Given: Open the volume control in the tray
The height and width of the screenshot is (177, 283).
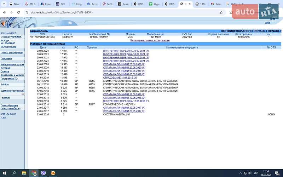Looking at the screenshot, I should click(x=250, y=173).
